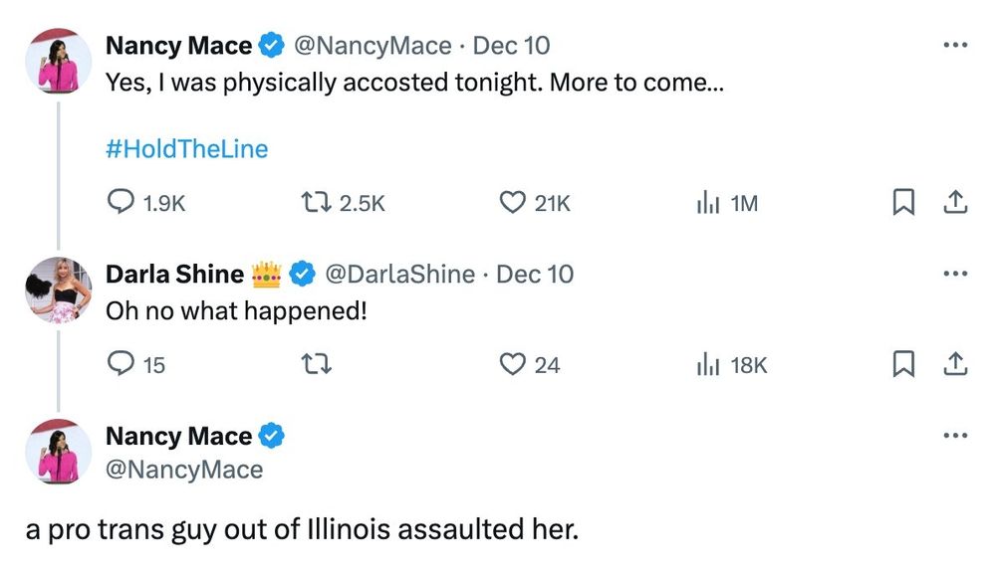Image resolution: width=996 pixels, height=579 pixels.
Task: Open @NancyMace handle on bottom tweet
Action: coord(184,470)
